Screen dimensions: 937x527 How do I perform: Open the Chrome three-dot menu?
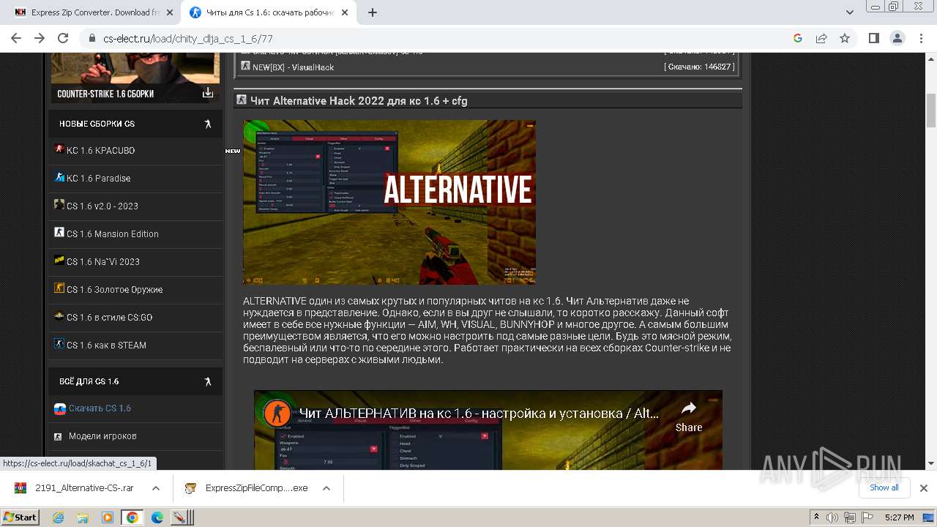pyautogui.click(x=920, y=38)
